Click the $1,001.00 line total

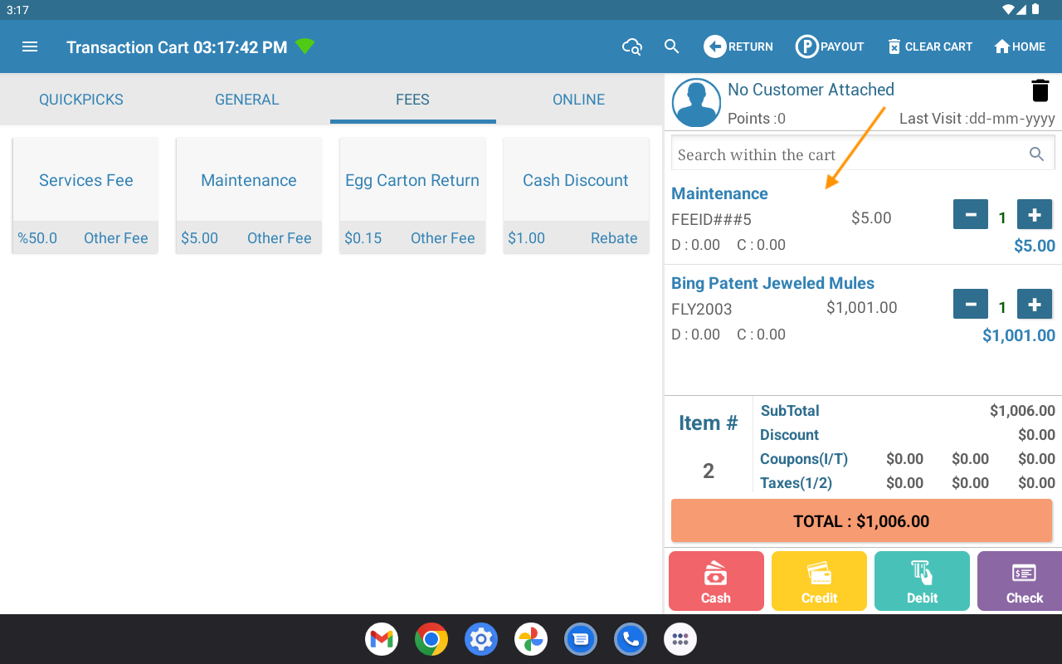[x=1019, y=335]
